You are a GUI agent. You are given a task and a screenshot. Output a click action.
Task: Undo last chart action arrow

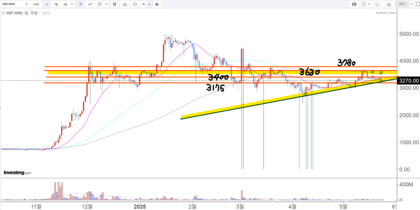144,5
